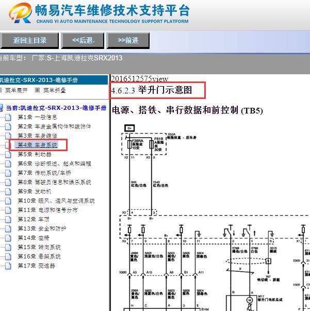Click page icon beside 第3章 车身维修
310x311 pixels.
click(8, 136)
